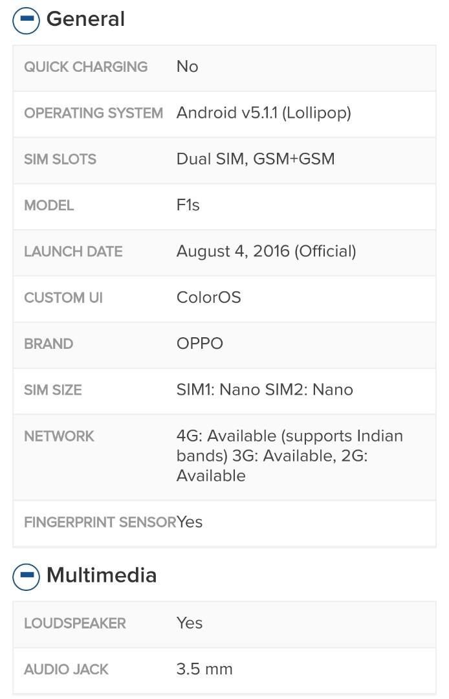The image size is (449, 699).
Task: Select the Quick Charging row label
Action: (x=85, y=67)
